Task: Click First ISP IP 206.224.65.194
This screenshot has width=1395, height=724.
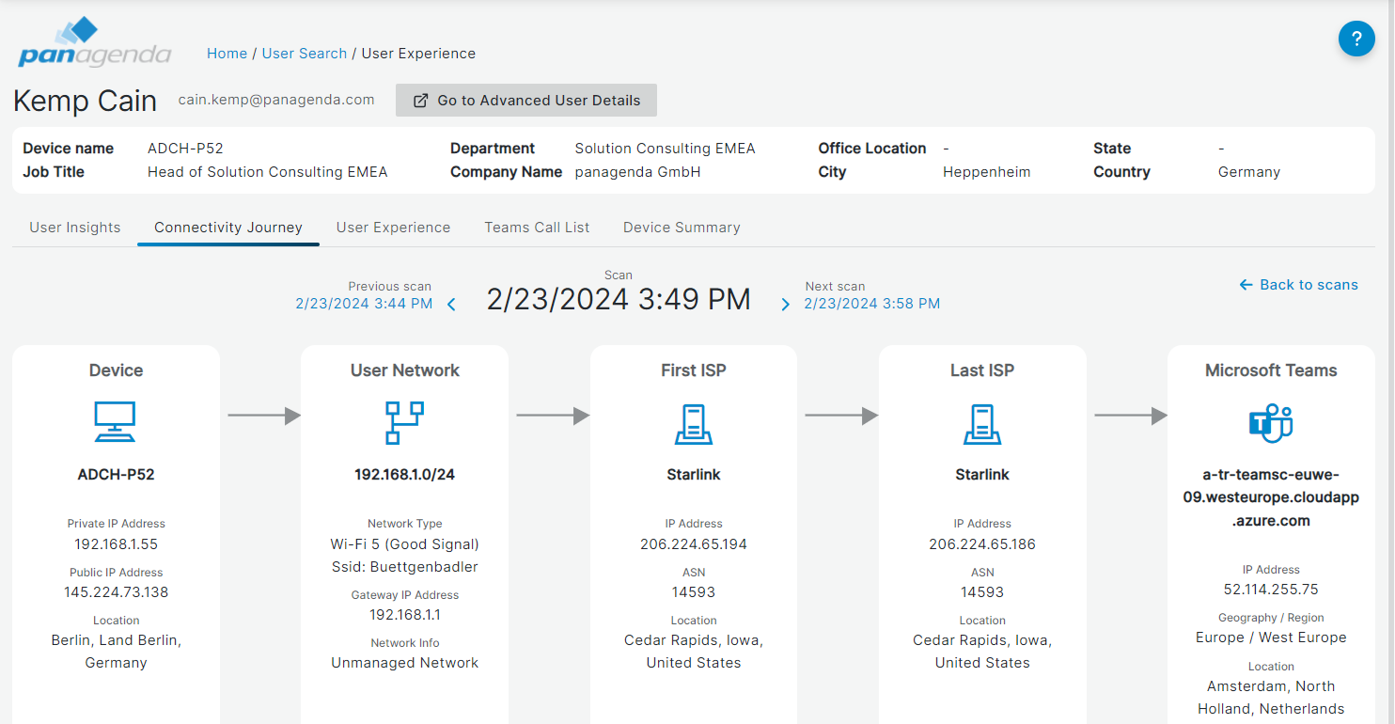Action: coord(694,544)
